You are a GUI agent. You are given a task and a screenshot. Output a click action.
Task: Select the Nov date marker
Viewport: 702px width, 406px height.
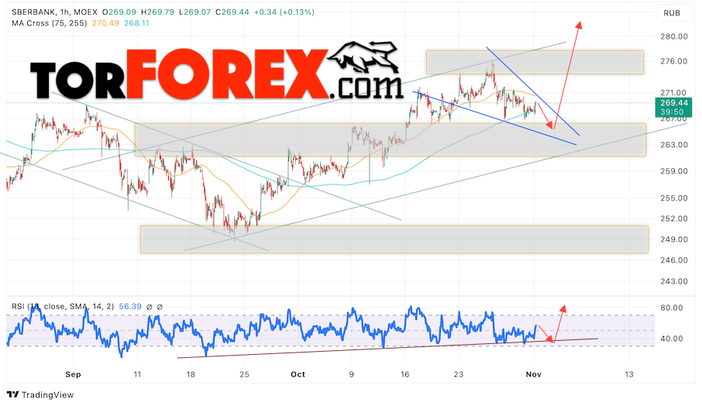pyautogui.click(x=533, y=374)
